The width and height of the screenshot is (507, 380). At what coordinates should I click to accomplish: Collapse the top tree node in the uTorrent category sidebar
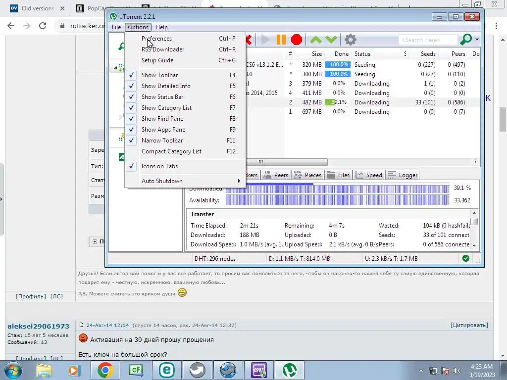point(115,68)
